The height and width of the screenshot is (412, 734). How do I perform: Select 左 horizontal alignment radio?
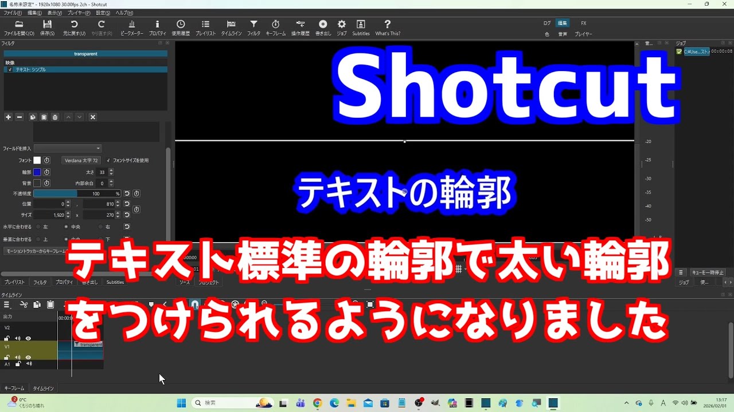(38, 227)
